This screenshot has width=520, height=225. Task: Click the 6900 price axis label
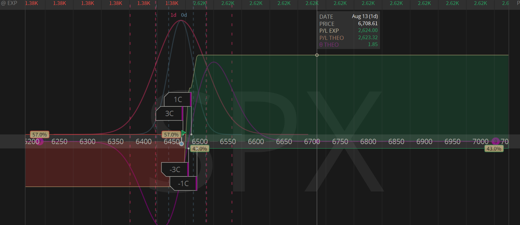click(x=424, y=142)
